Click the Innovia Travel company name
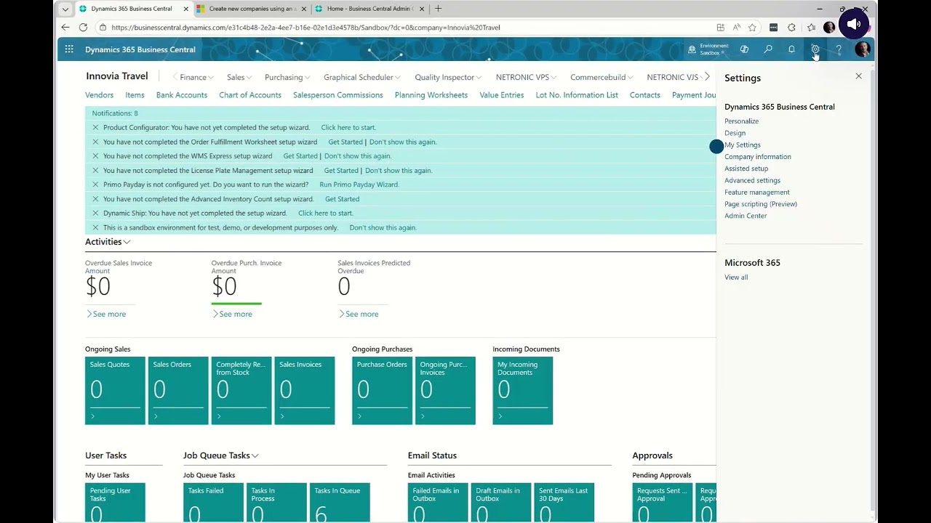The height and width of the screenshot is (523, 931). (117, 76)
